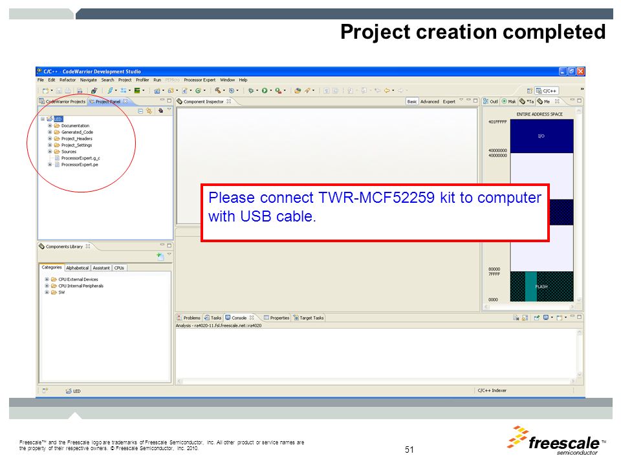This screenshot has width=621, height=465.
Task: Click the FLASH memory region block
Action: (541, 286)
